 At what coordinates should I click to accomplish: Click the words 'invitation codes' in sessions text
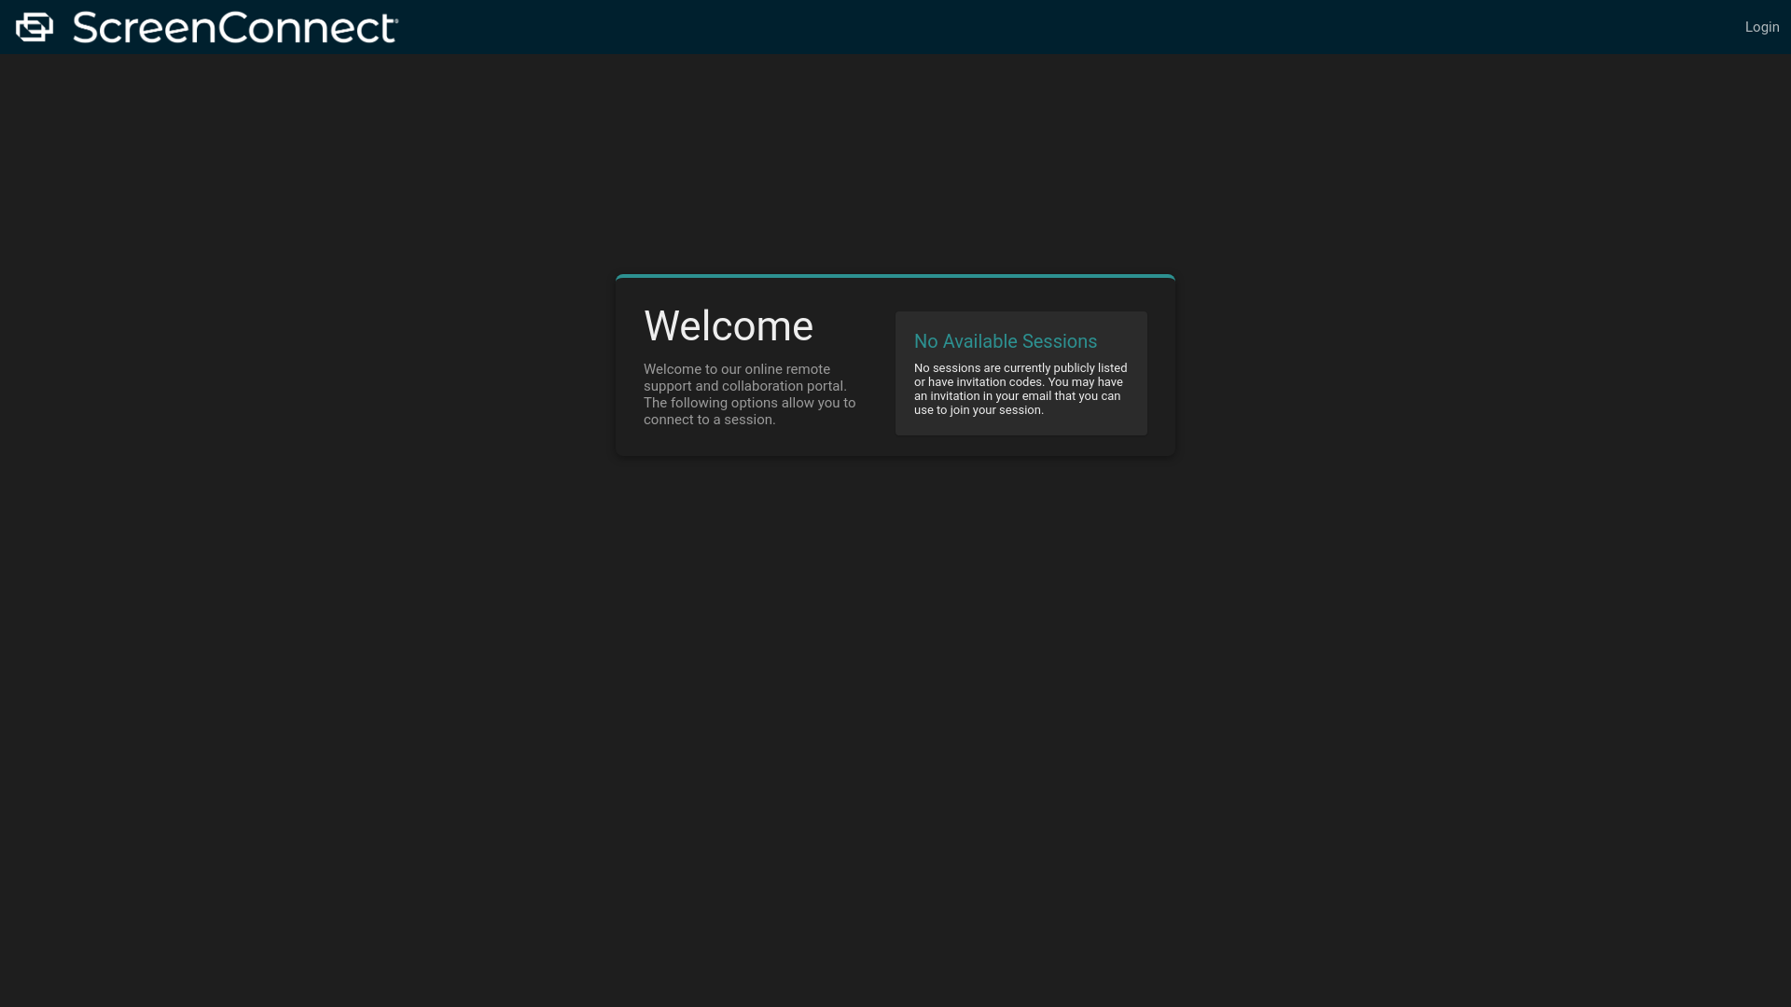[x=998, y=382]
